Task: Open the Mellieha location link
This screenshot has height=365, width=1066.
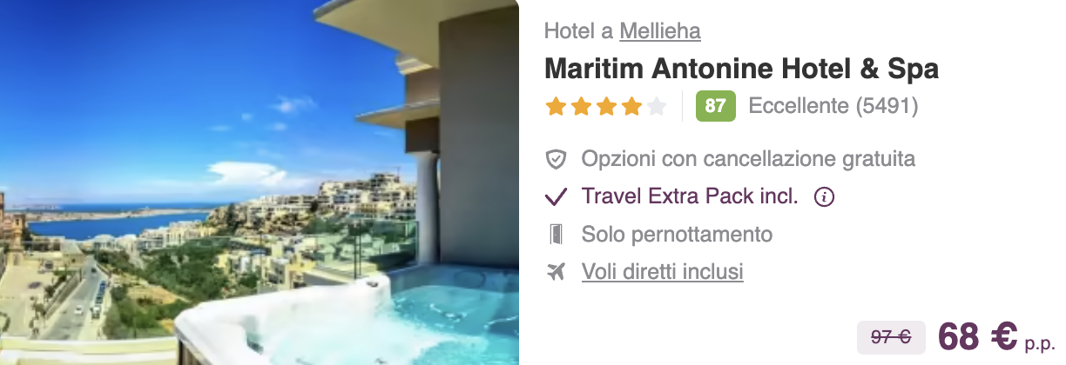Action: click(660, 31)
